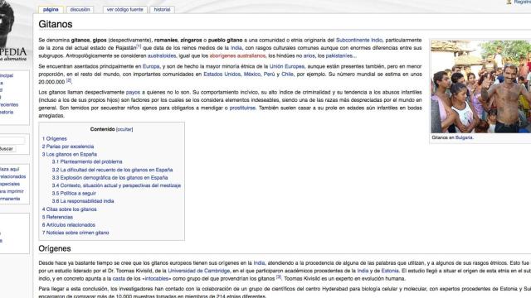Open footnote reference [3] in Orígenes
This screenshot has width=531, height=298.
tap(279, 277)
